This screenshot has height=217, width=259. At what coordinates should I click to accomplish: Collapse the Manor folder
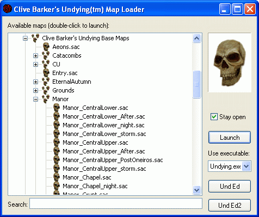tap(35, 99)
